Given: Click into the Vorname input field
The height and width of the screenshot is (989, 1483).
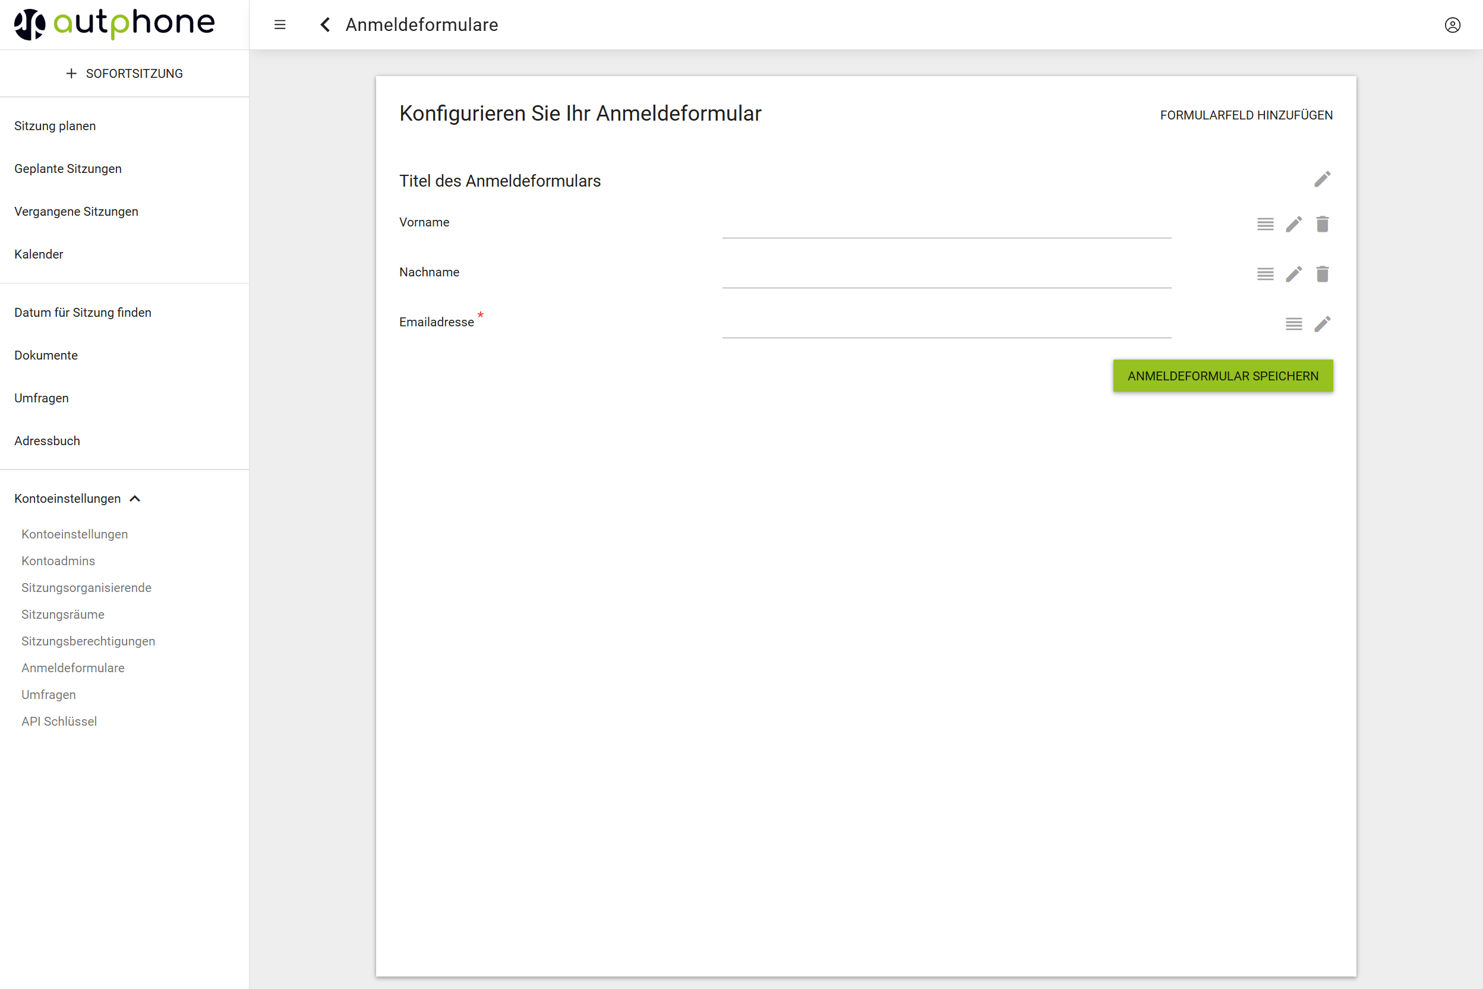Looking at the screenshot, I should pos(946,225).
